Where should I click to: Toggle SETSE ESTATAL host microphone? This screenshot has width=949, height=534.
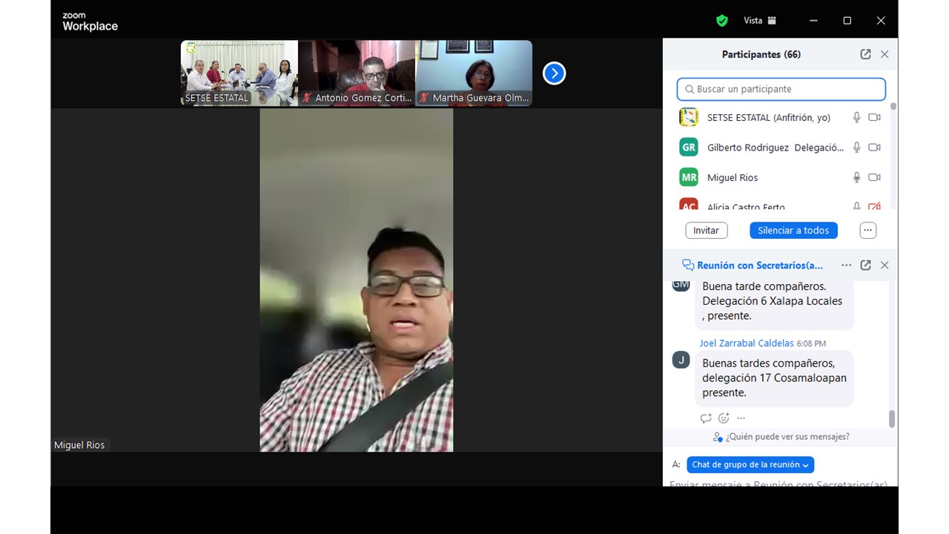pos(856,117)
